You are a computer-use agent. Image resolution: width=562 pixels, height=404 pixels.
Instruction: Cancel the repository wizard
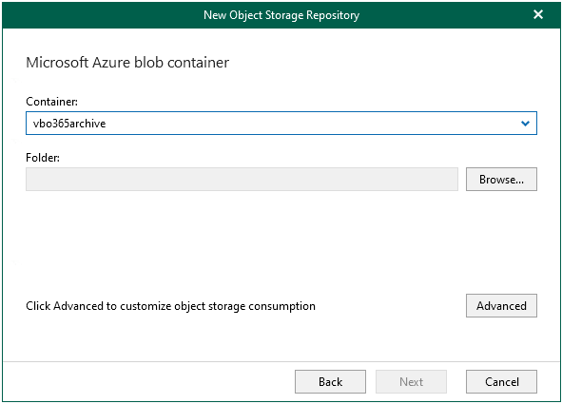501,382
